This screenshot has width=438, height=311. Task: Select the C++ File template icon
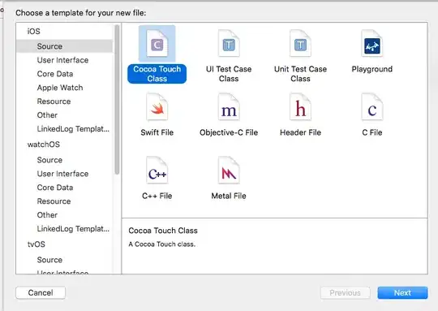(157, 171)
